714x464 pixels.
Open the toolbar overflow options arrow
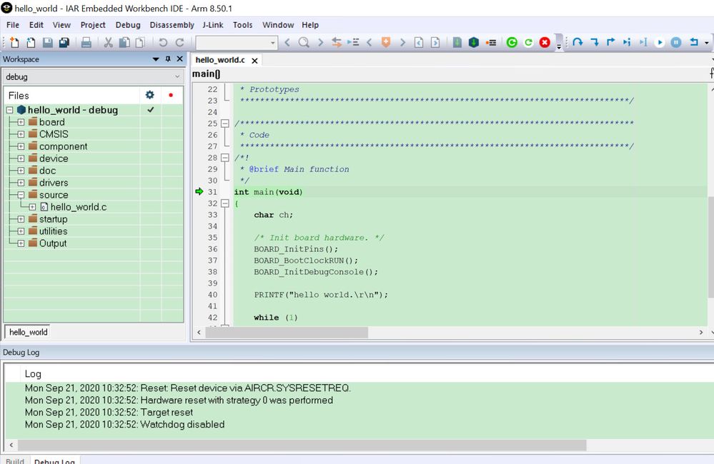pyautogui.click(x=559, y=46)
